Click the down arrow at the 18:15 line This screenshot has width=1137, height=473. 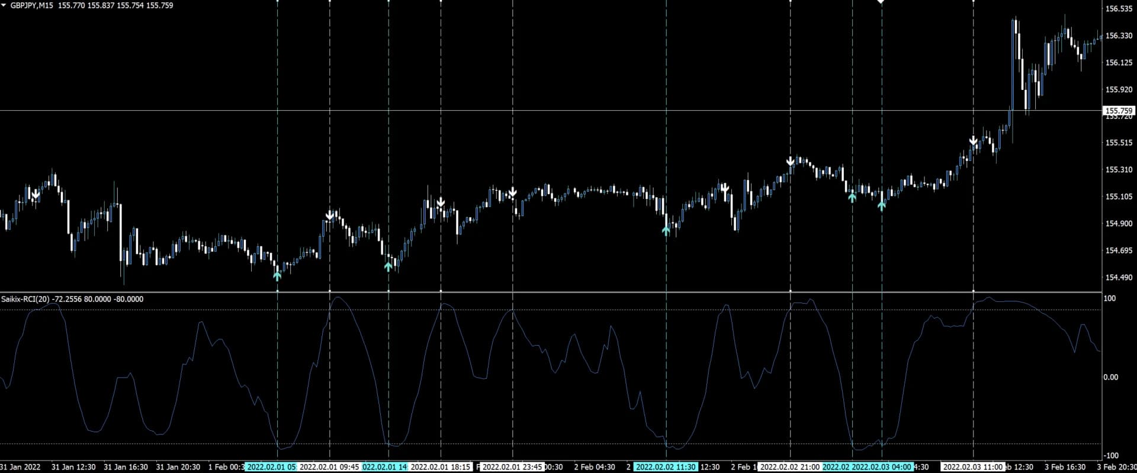click(x=441, y=203)
